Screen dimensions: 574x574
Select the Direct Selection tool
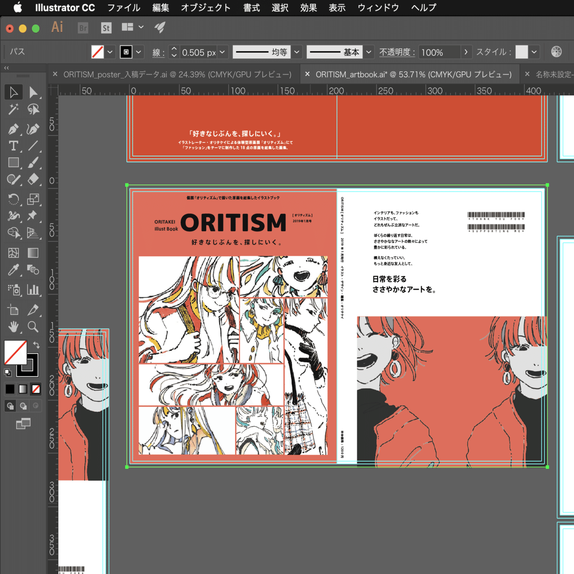33,92
